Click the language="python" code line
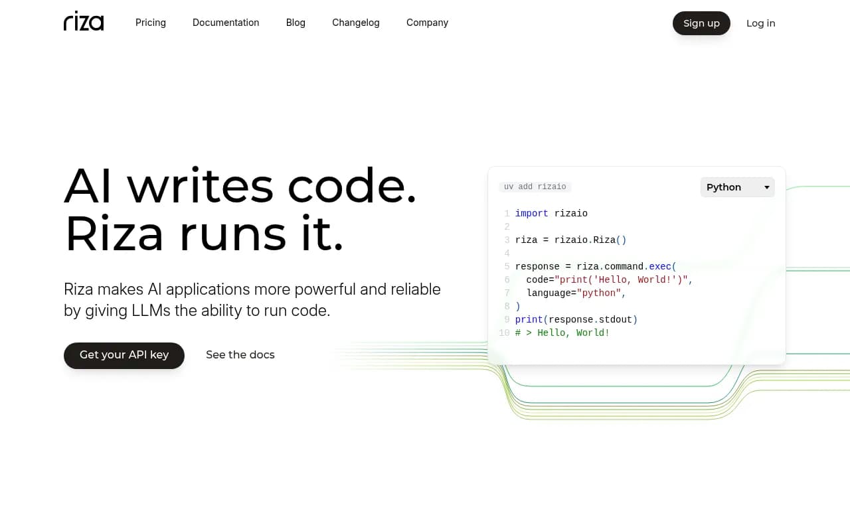 [576, 293]
